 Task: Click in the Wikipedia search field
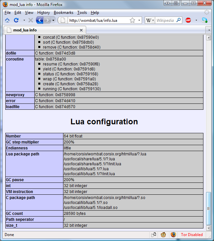pos(165,20)
